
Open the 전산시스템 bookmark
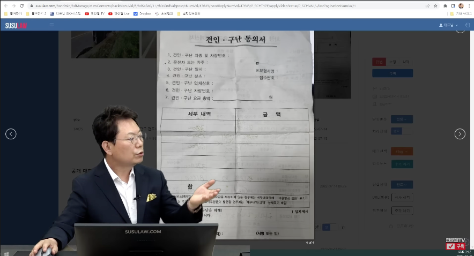[x=65, y=13]
